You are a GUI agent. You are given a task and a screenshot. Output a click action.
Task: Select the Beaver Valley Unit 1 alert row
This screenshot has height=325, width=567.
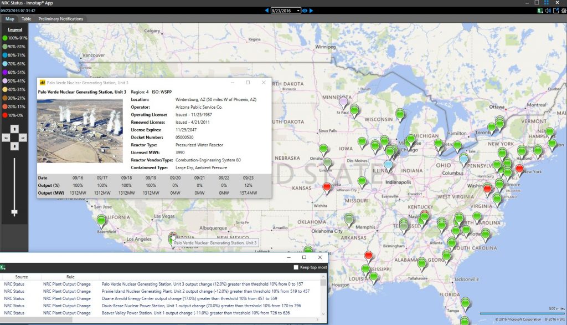click(x=161, y=313)
